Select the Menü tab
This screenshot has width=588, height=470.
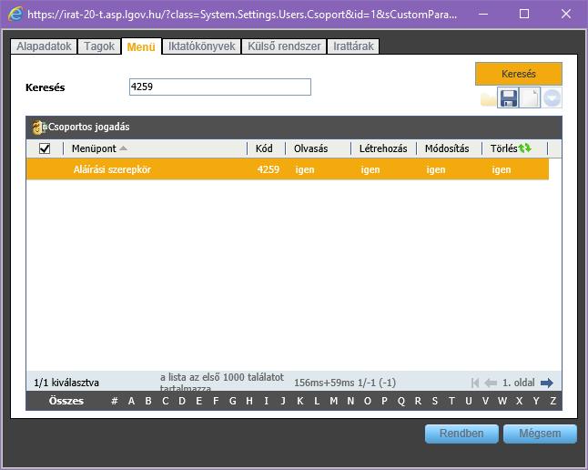141,46
